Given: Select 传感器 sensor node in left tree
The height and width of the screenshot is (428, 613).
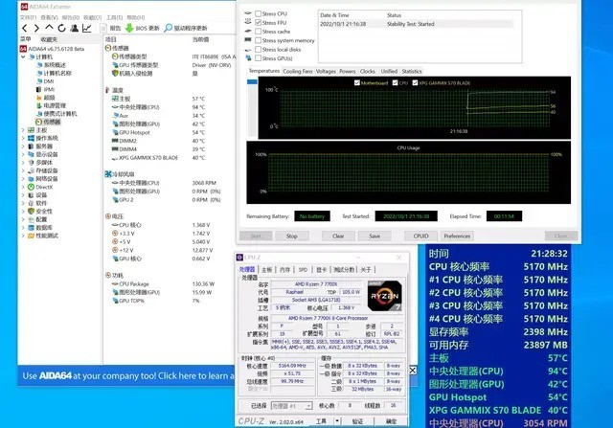Looking at the screenshot, I should click(49, 122).
